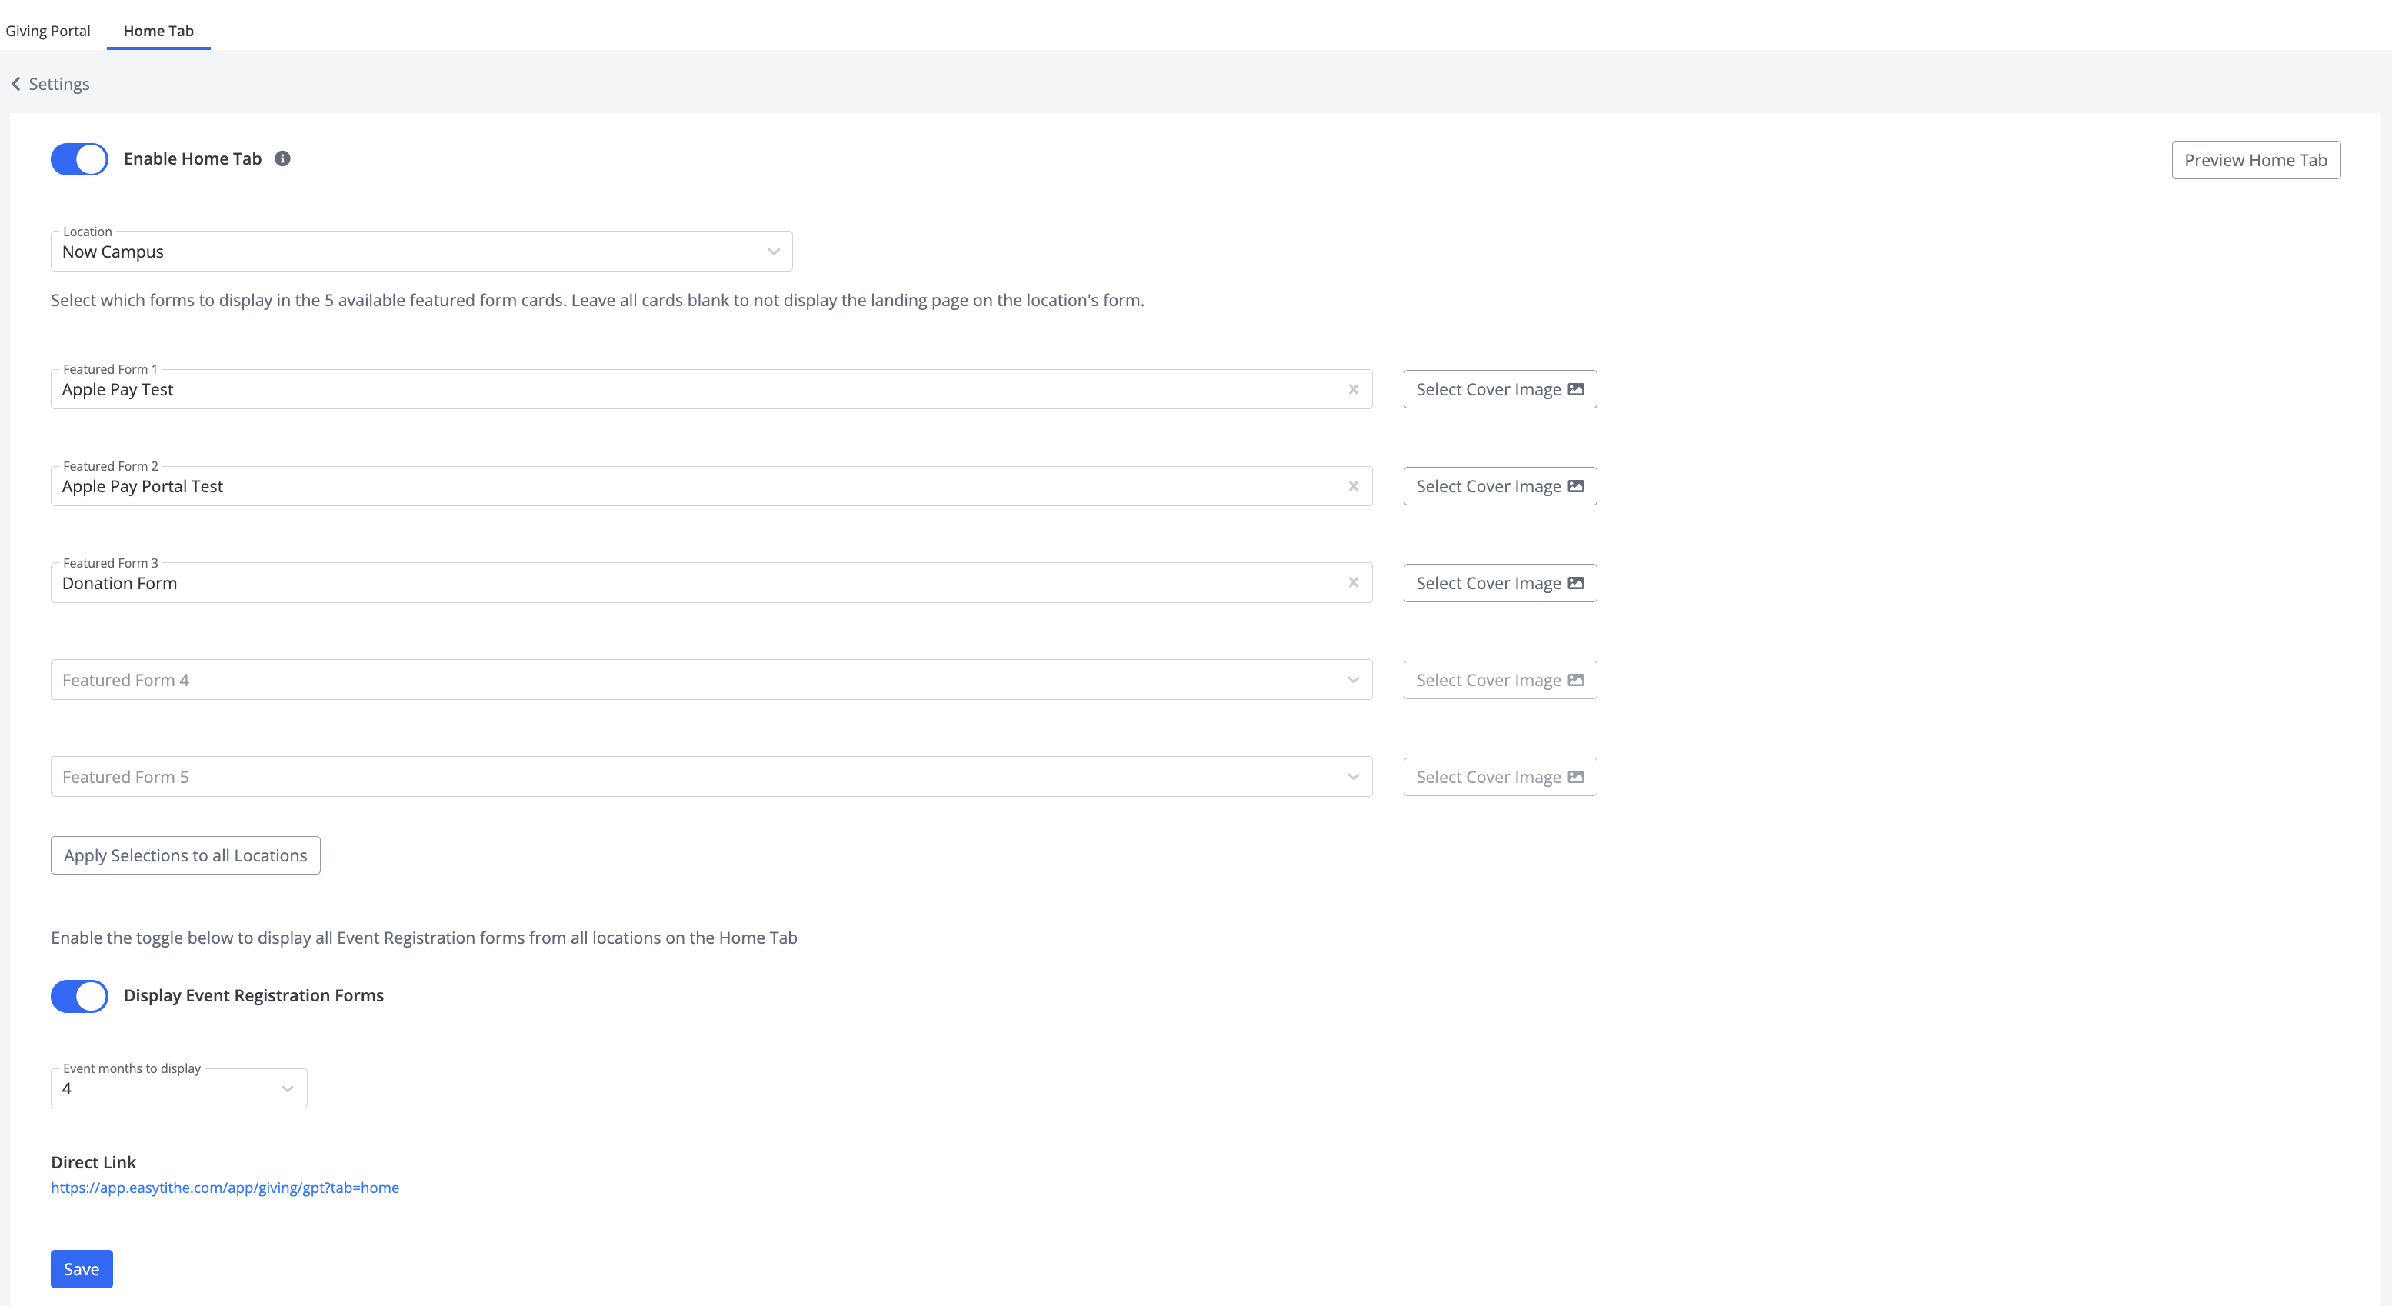2392x1306 pixels.
Task: Select Cover Image for Featured Form 3
Action: [1499, 582]
